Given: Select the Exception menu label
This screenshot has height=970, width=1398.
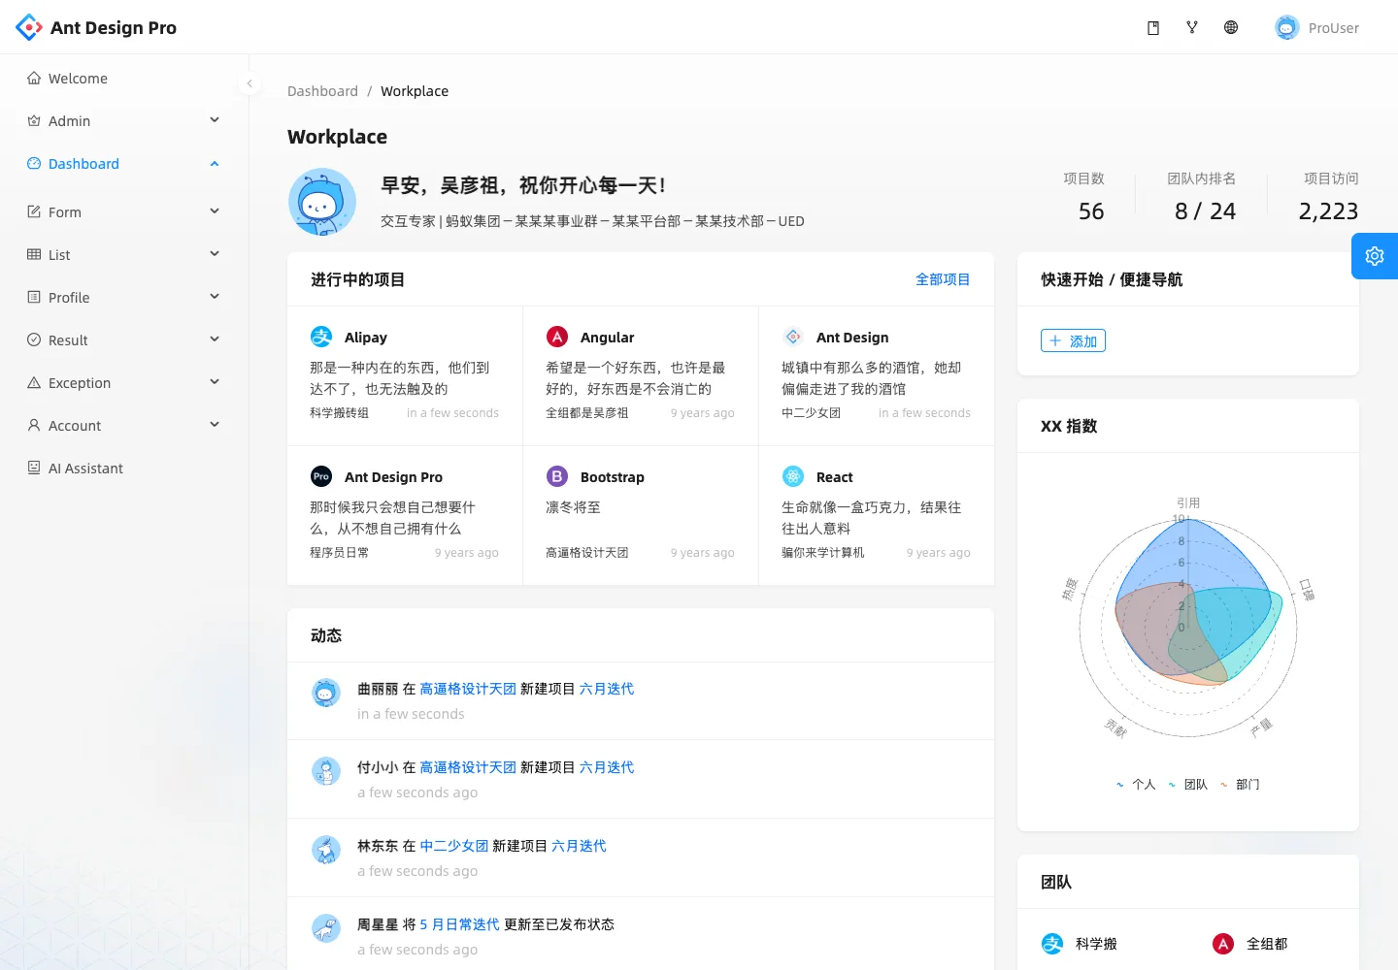Looking at the screenshot, I should tap(80, 383).
